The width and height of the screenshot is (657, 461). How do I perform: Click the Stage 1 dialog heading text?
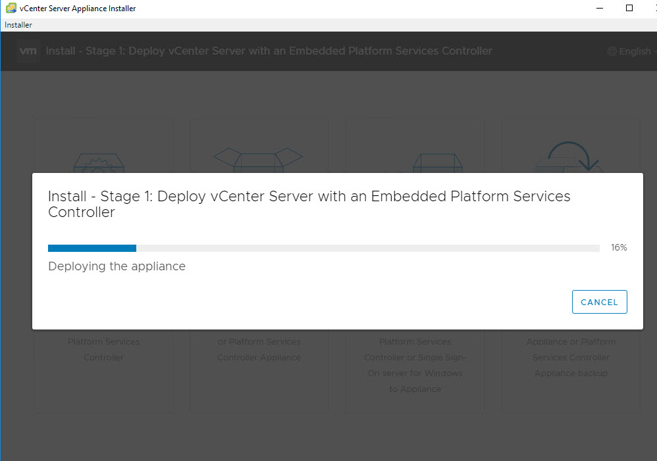pyautogui.click(x=309, y=204)
